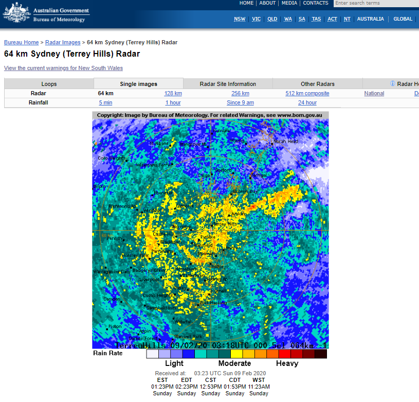Follow the Bureau Home breadcrumb link

click(x=22, y=42)
